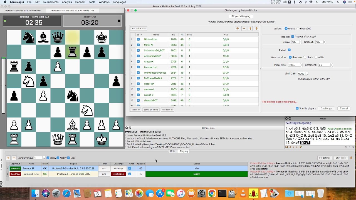Switch to the Bots tab
Image resolution: width=356 pixels, height=200 pixels.
[x=173, y=151]
